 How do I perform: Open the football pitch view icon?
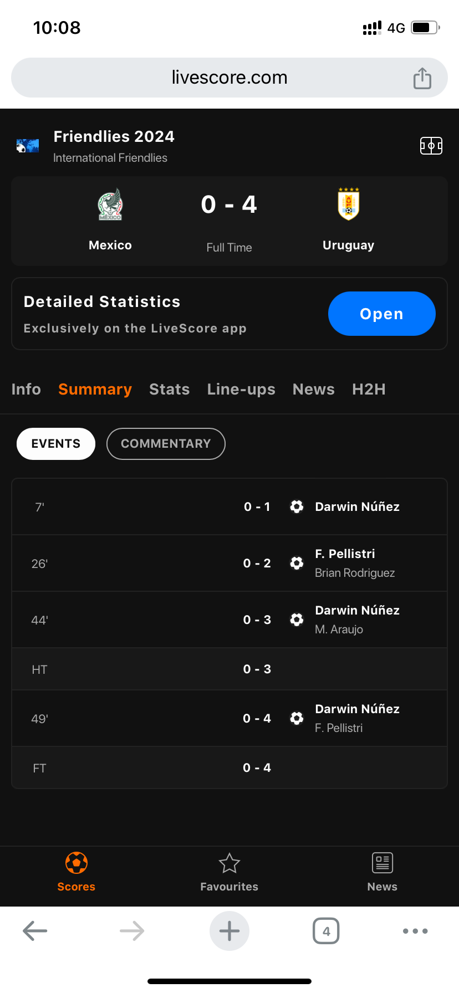431,146
